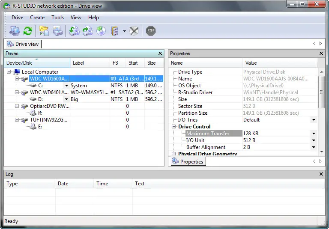
Task: Click the Scan drive toolbar icon
Action: [x=58, y=31]
